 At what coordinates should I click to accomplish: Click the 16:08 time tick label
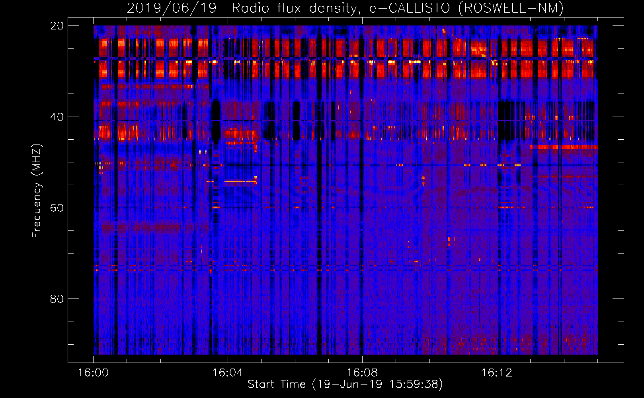362,373
